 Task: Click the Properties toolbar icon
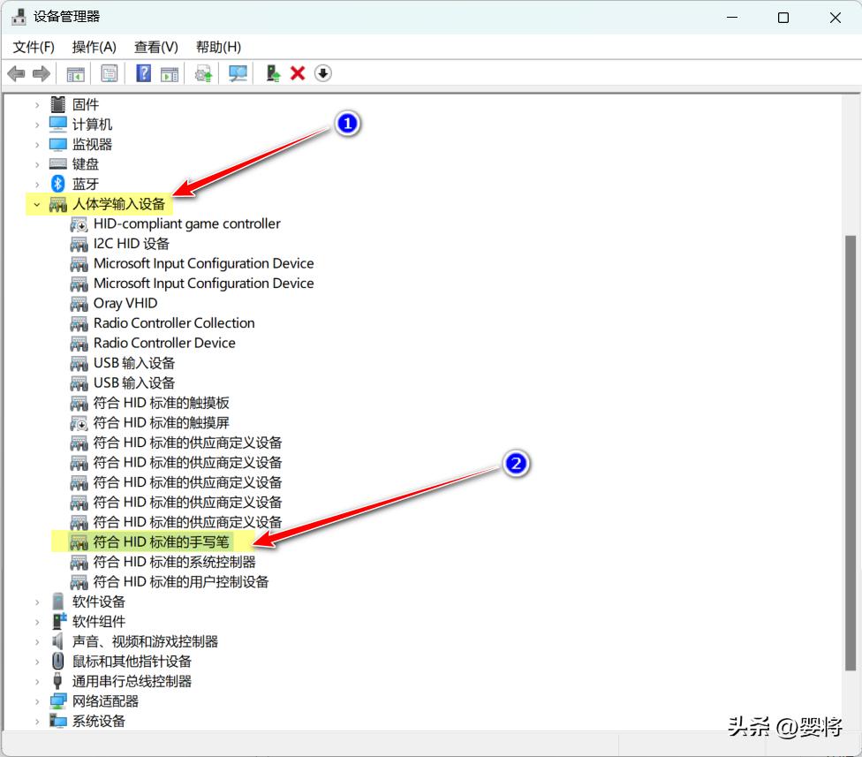click(110, 73)
